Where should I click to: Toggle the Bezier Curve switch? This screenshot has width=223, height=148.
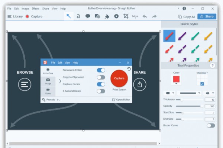click(211, 126)
